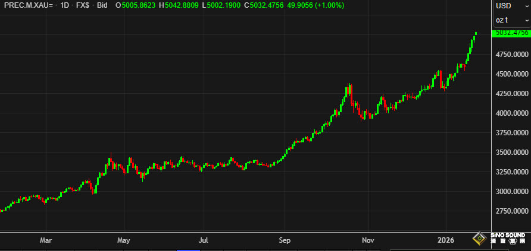Click the Sep label on time axis

285,240
